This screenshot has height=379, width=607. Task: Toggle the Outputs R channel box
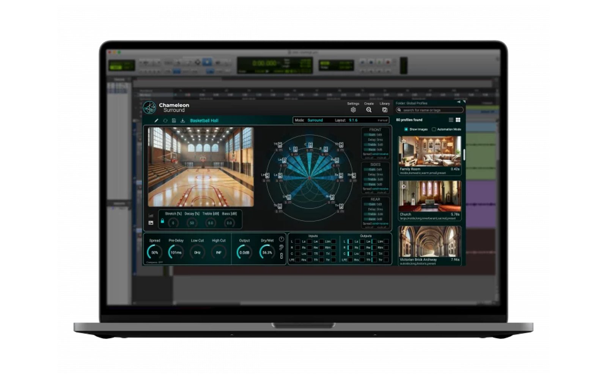(x=350, y=247)
